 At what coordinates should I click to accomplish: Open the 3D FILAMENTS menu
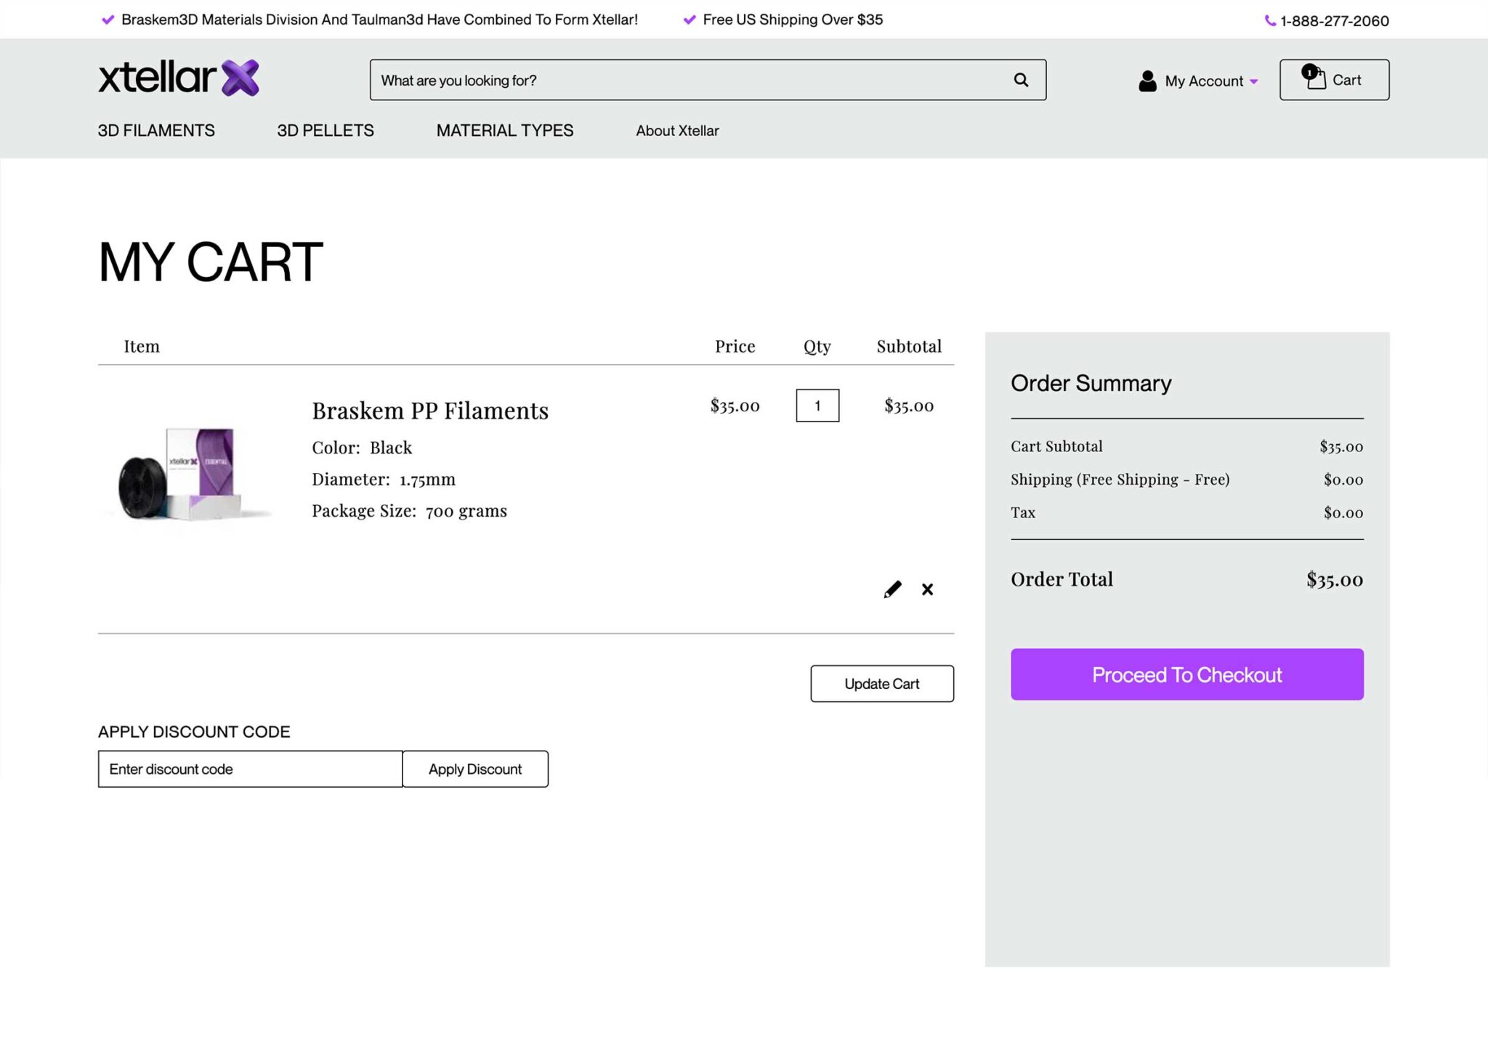coord(156,130)
